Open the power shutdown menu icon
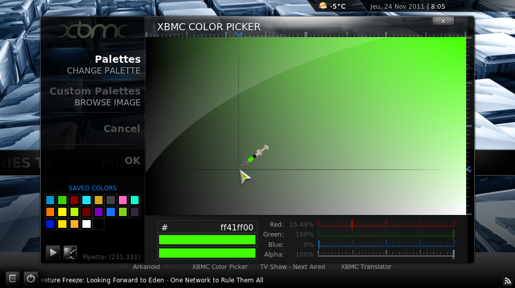This screenshot has height=288, width=515. pyautogui.click(x=30, y=279)
